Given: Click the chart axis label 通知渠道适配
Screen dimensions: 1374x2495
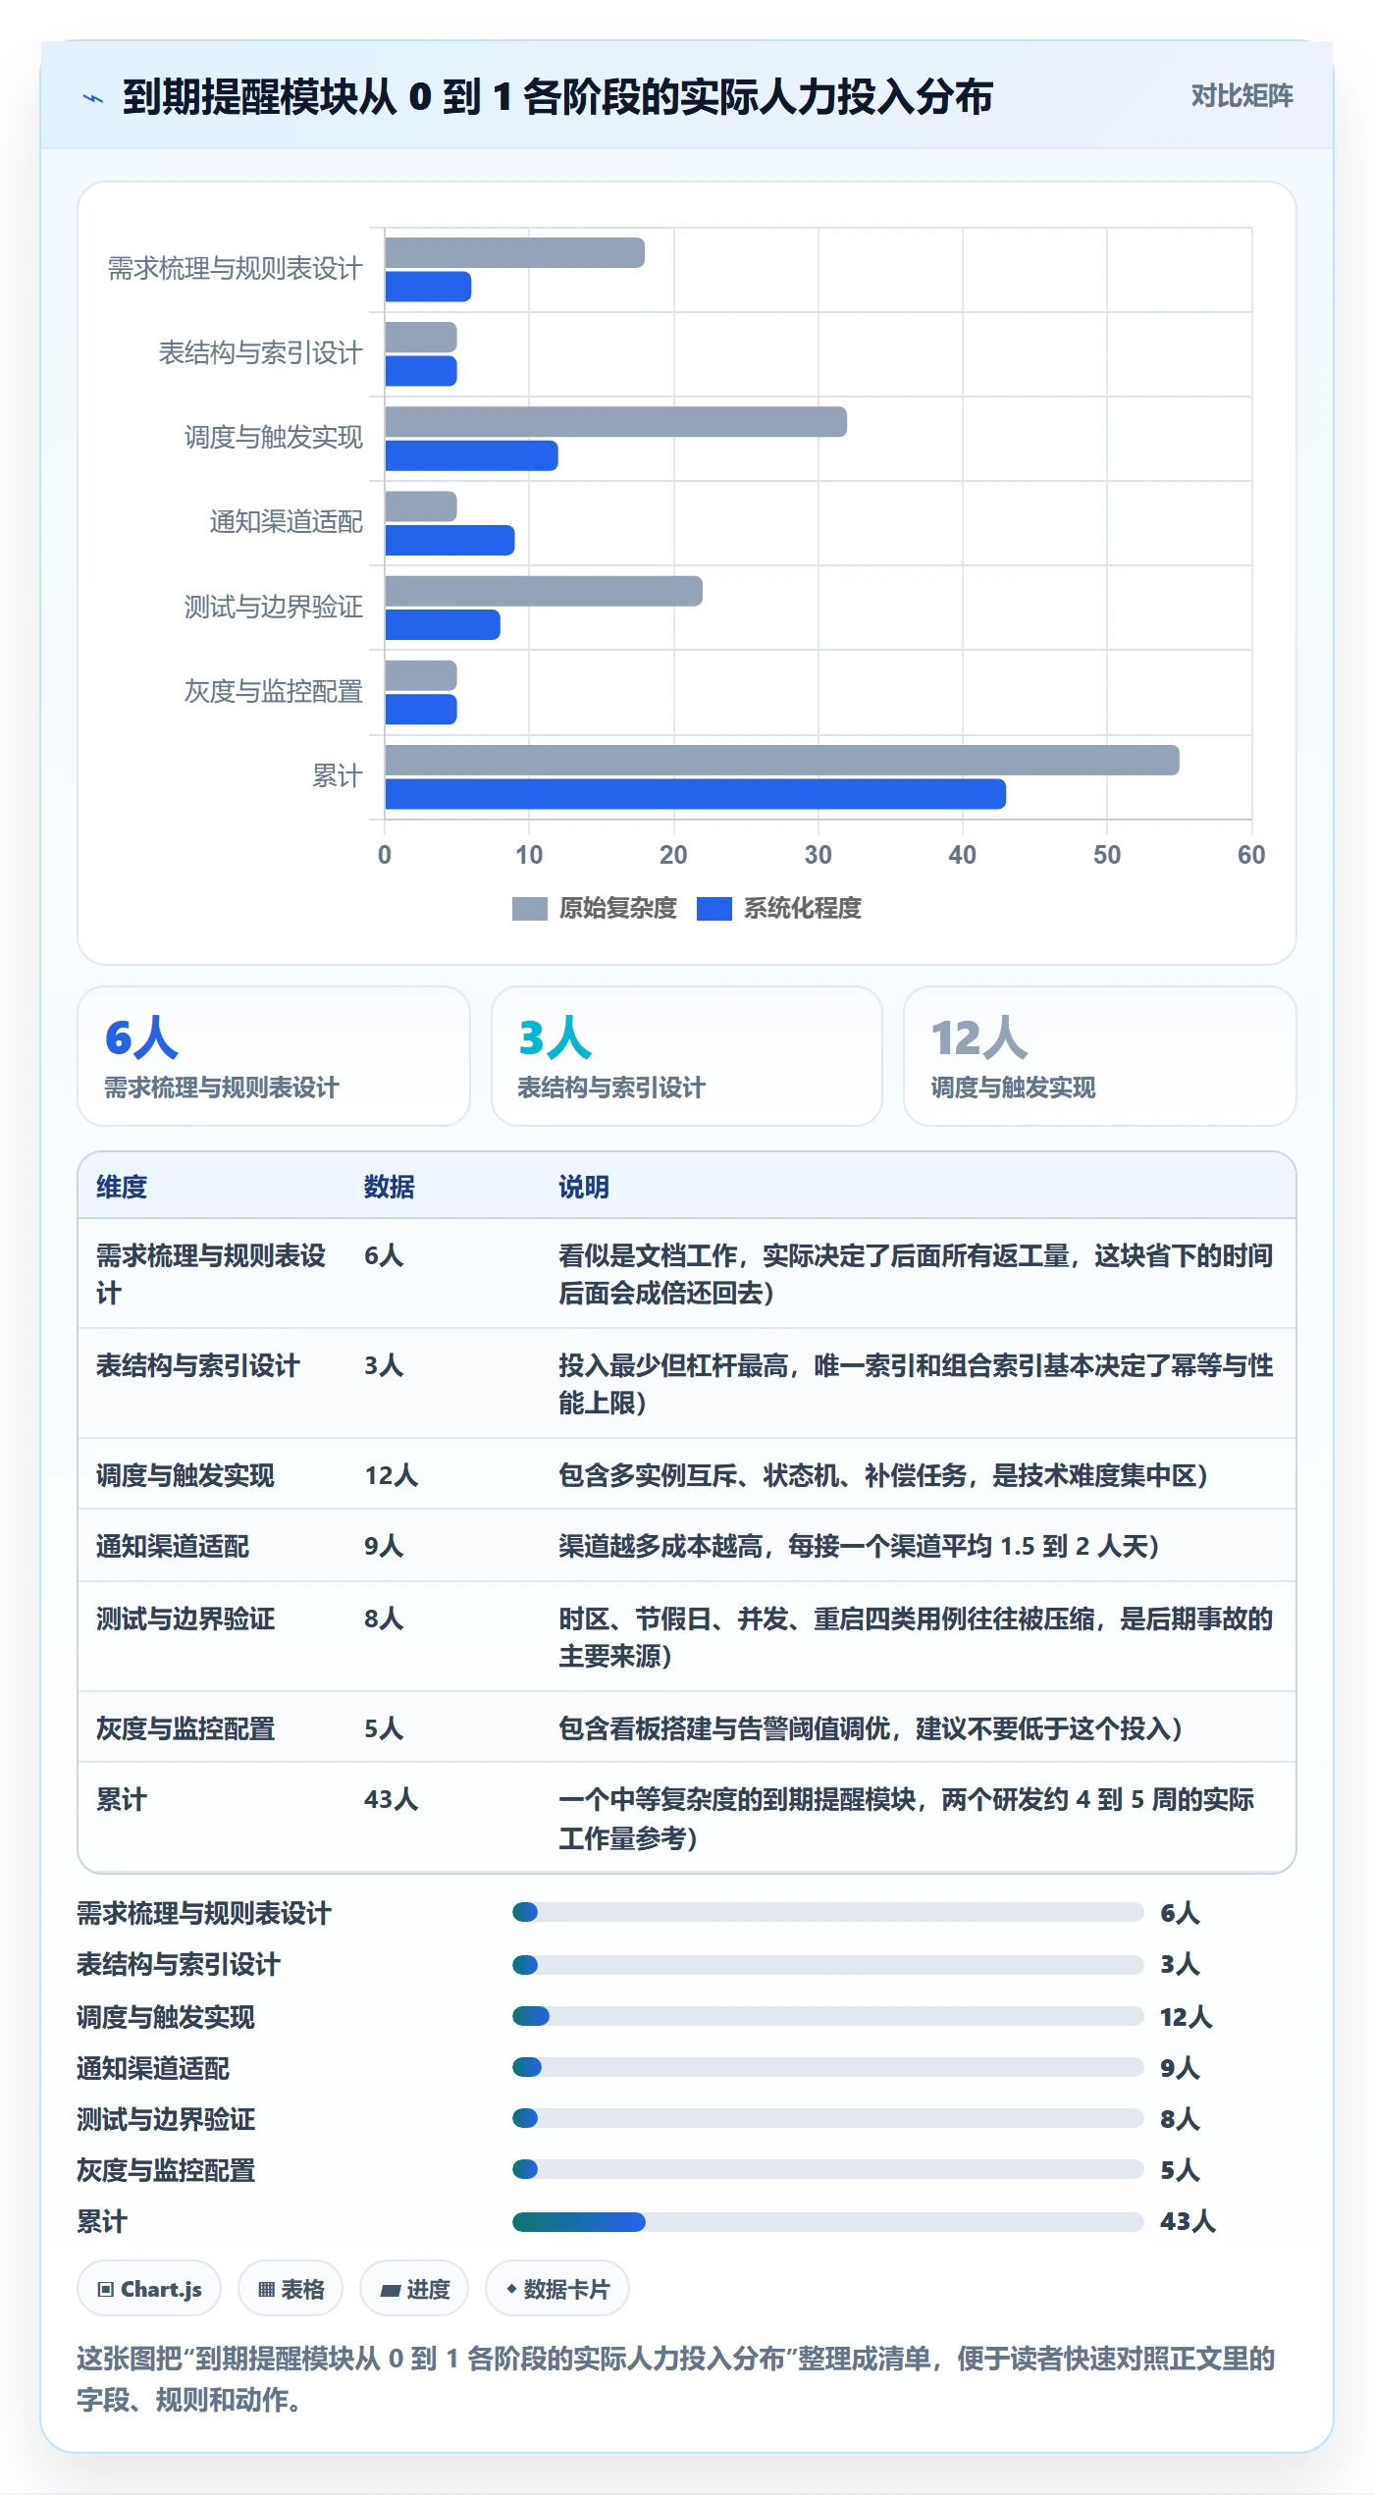Looking at the screenshot, I should point(287,522).
